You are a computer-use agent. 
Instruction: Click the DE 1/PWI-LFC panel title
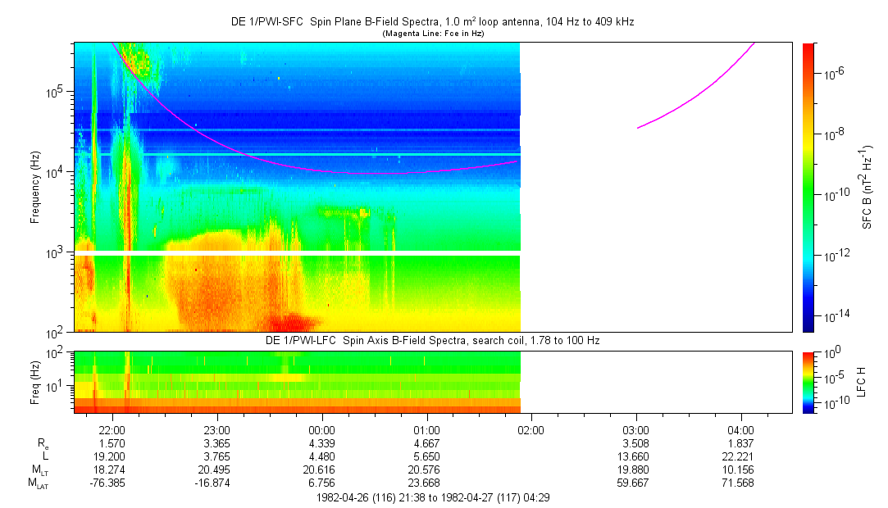tap(432, 340)
